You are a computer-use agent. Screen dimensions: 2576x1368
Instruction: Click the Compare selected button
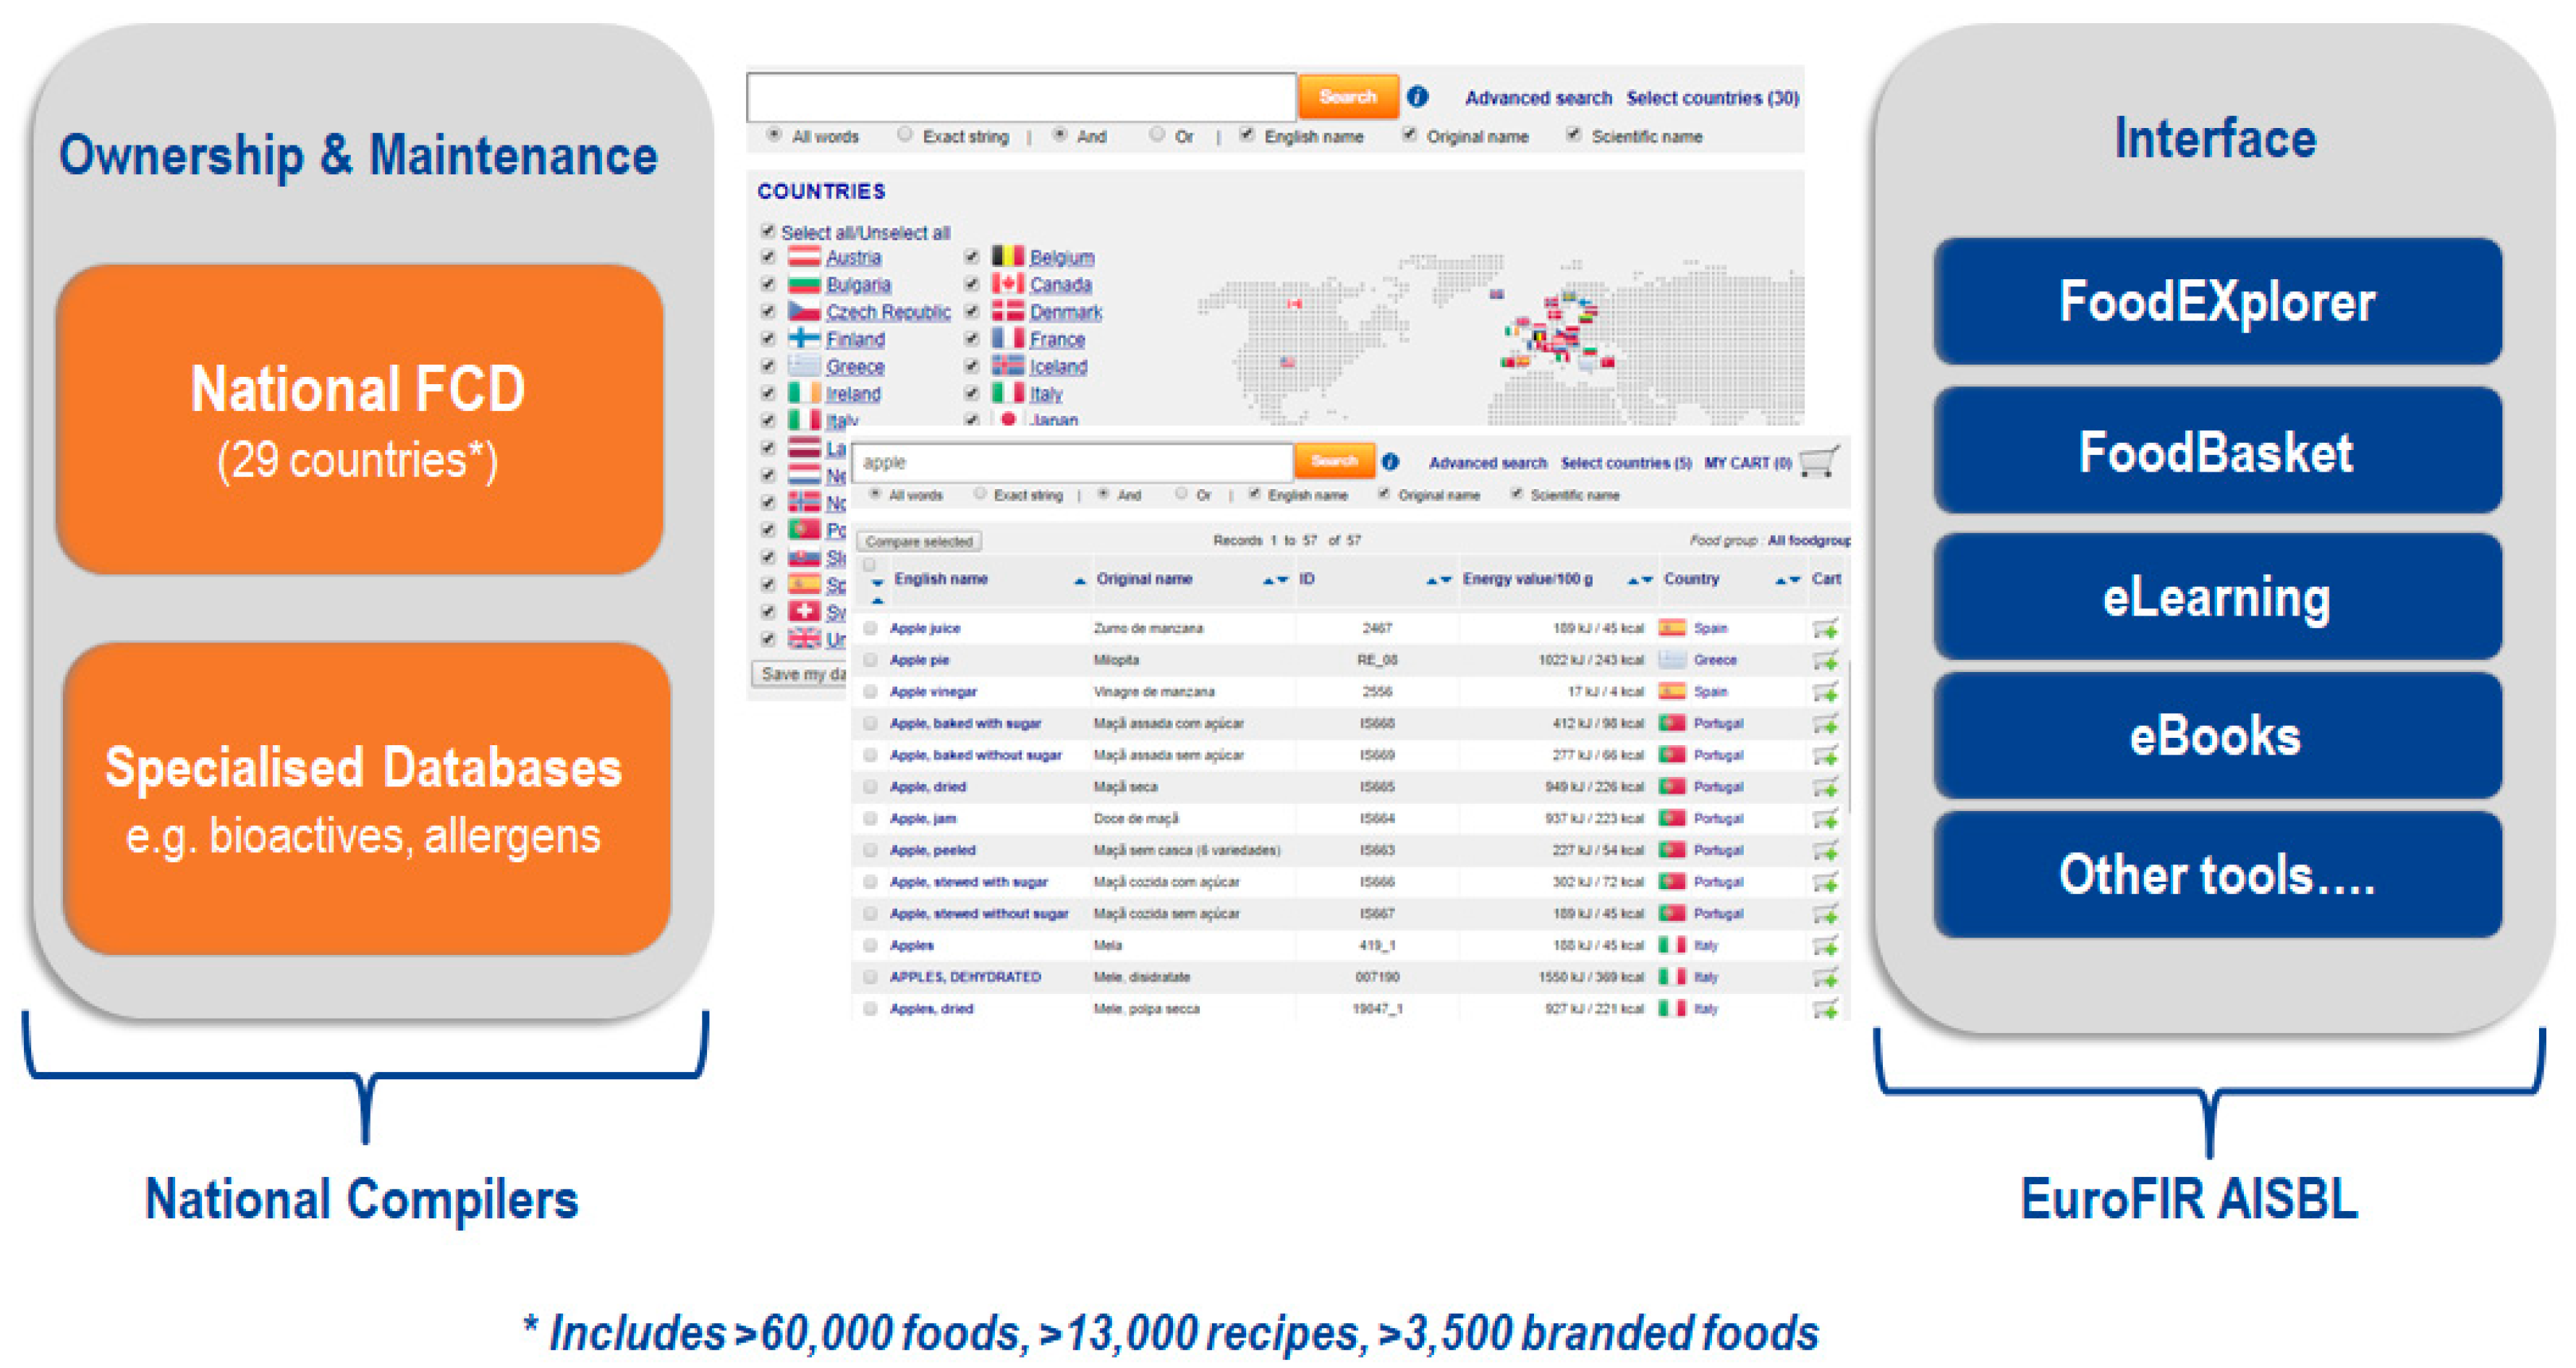coord(919,541)
